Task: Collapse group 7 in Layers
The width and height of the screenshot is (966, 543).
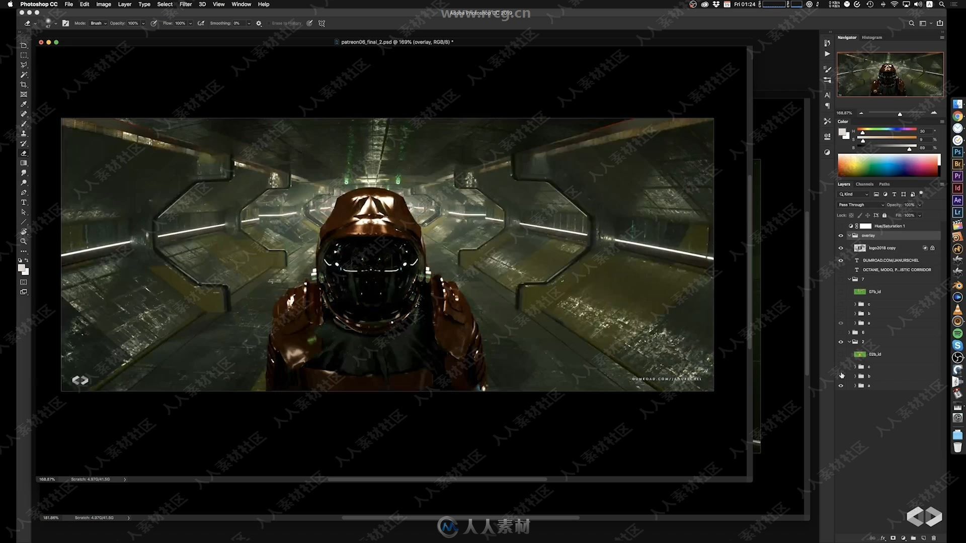Action: [x=850, y=279]
